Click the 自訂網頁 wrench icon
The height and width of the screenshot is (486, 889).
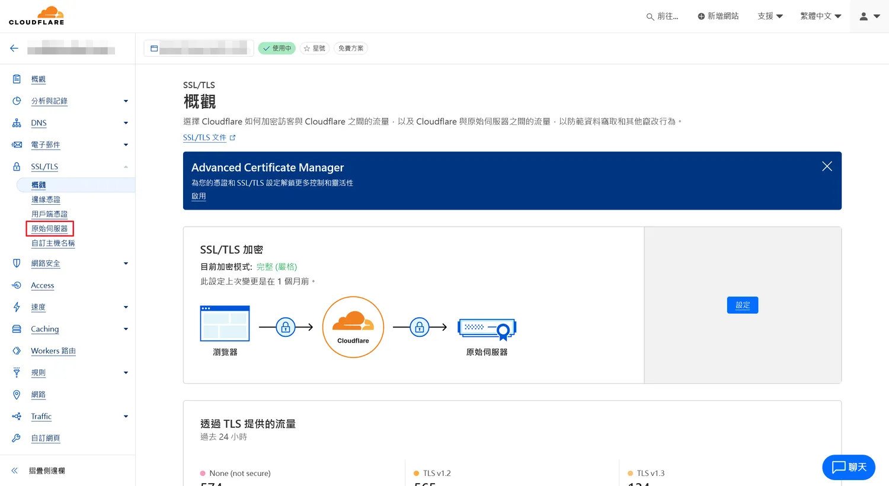click(x=17, y=438)
